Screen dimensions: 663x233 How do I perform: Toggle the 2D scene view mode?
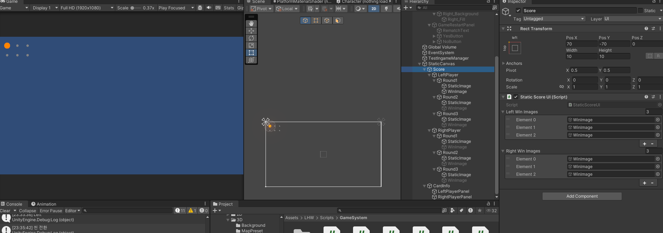pyautogui.click(x=374, y=9)
